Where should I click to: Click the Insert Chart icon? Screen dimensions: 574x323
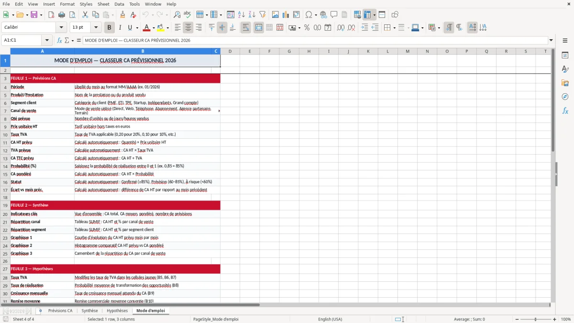[286, 15]
